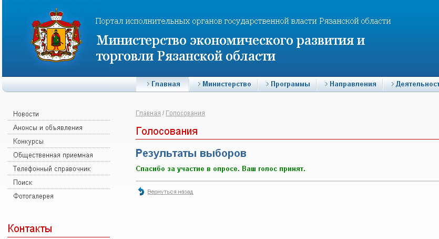Click the blue return arrow icon
This screenshot has width=439, height=239.
[x=141, y=192]
